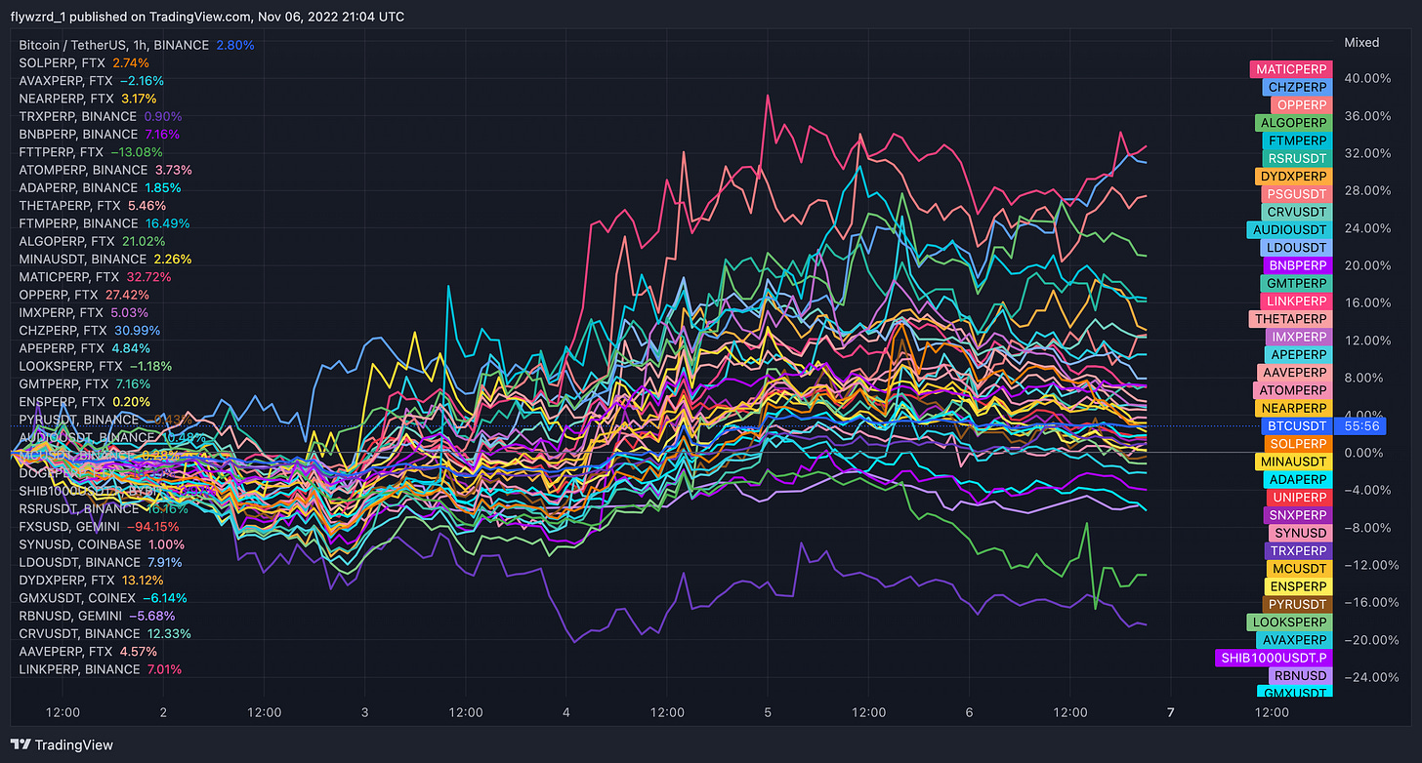Select the APEPERP, FTX legend row
Screen dimensions: 1422x763
click(83, 348)
